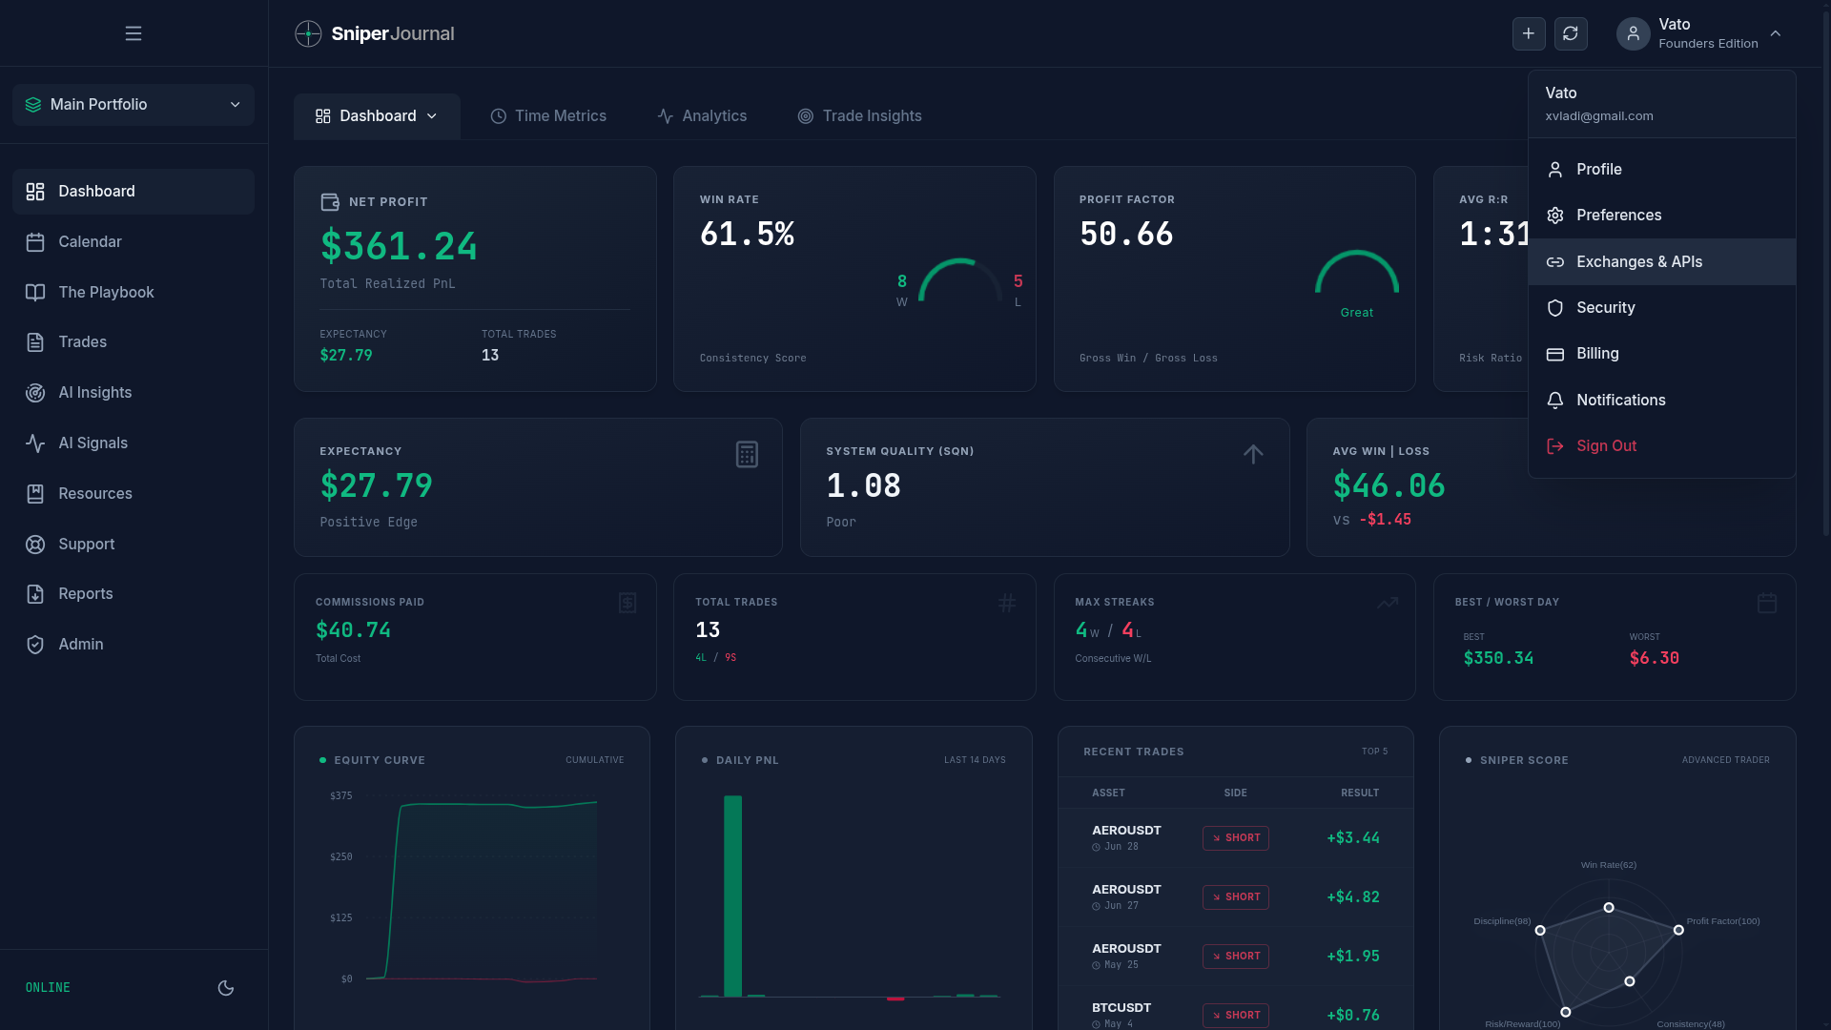The width and height of the screenshot is (1831, 1030).
Task: Click the Net Profit wallet icon
Action: [330, 202]
